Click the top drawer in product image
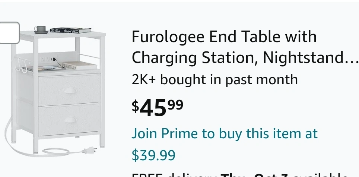 click(70, 90)
